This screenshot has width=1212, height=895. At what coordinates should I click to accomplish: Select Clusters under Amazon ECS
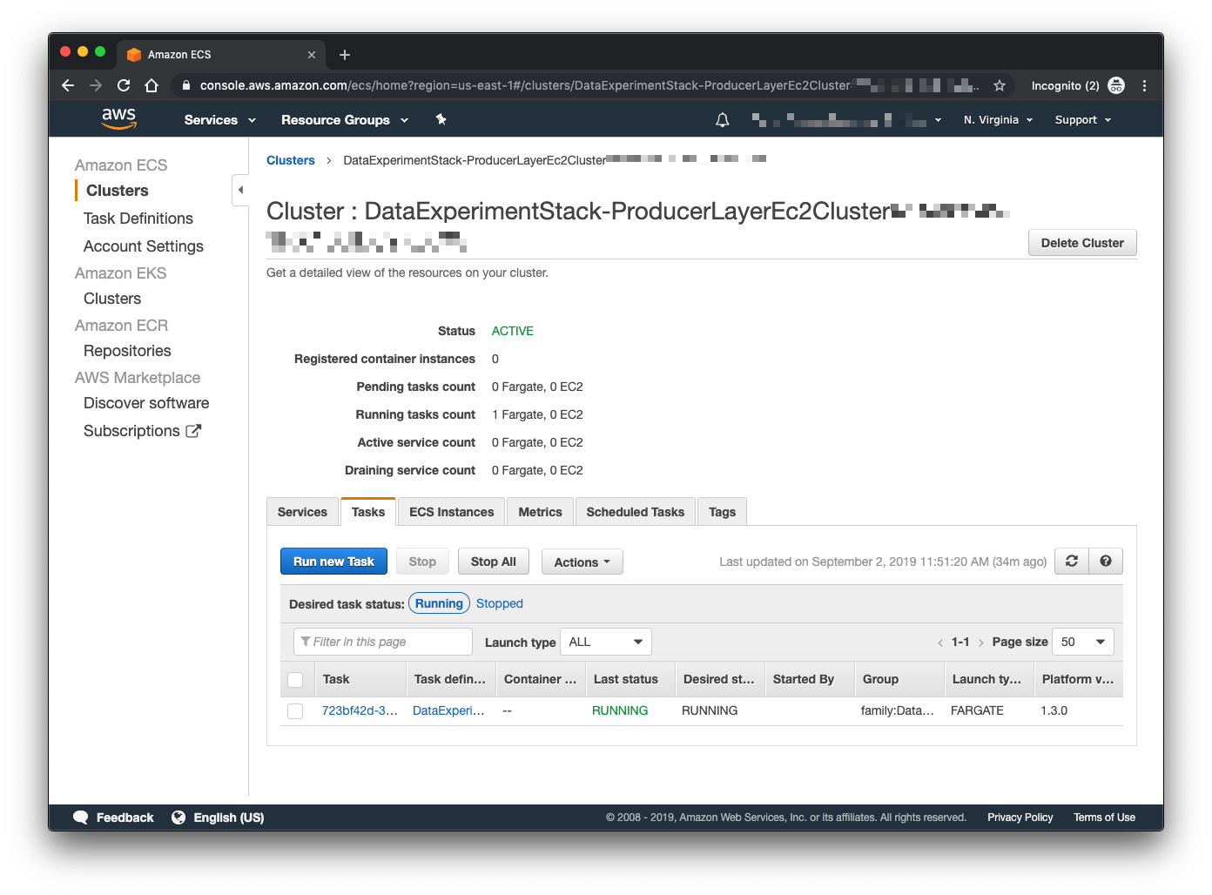(118, 191)
